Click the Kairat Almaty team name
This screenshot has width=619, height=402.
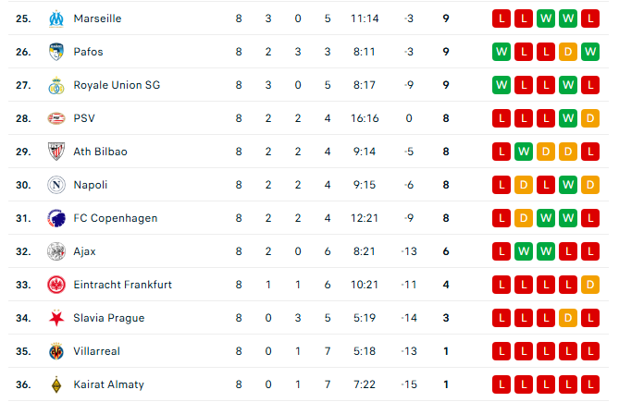[x=108, y=384]
